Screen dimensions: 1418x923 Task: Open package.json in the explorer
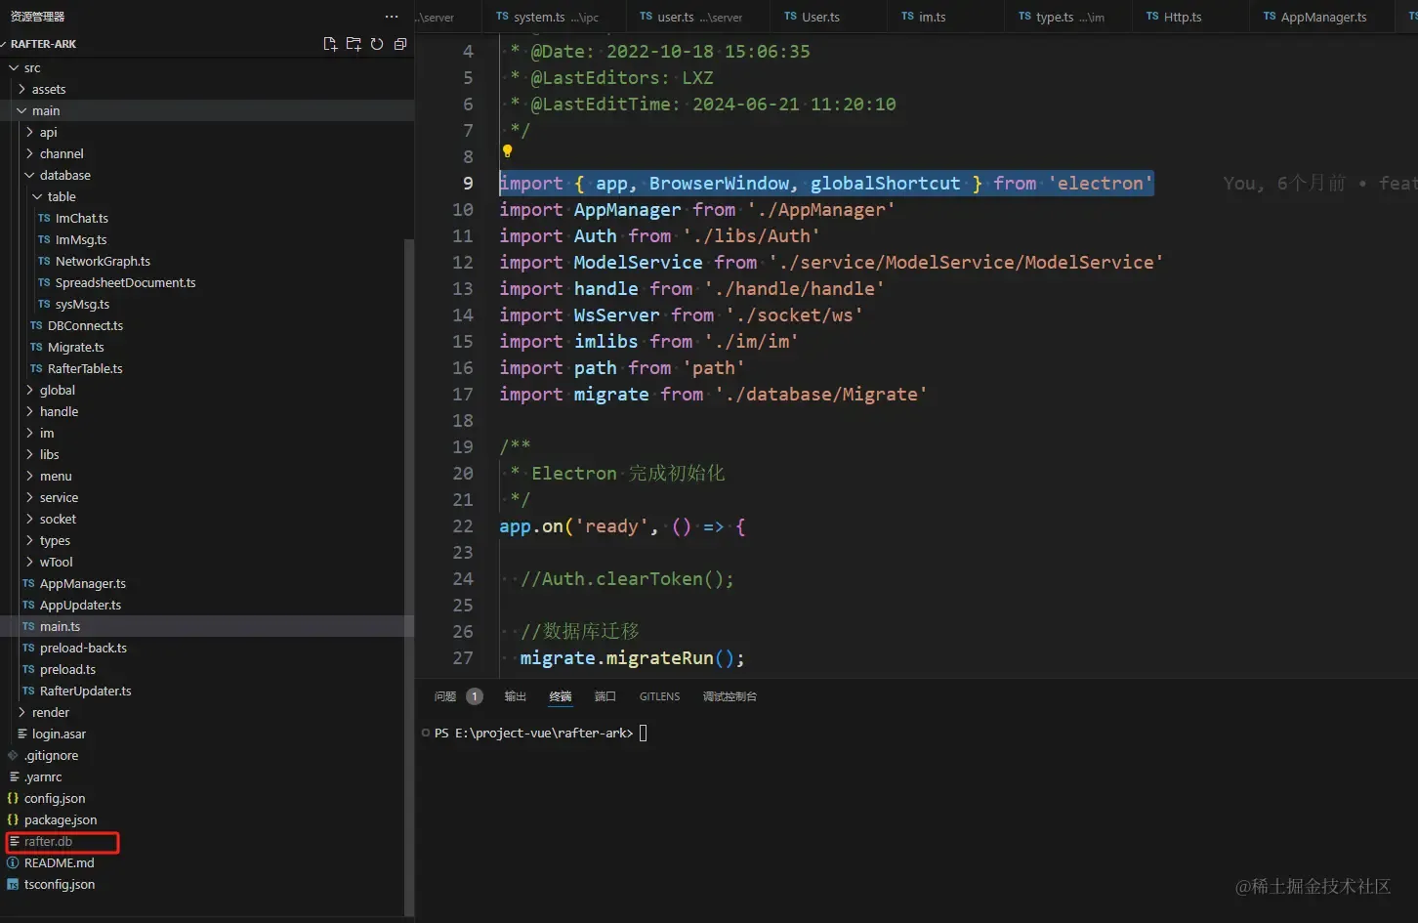coord(207,819)
